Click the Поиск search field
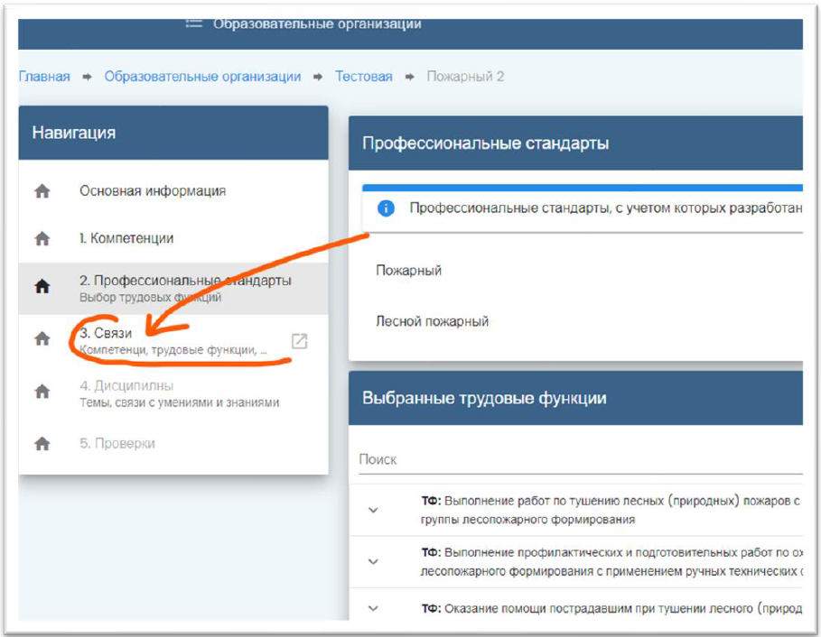 pyautogui.click(x=578, y=460)
